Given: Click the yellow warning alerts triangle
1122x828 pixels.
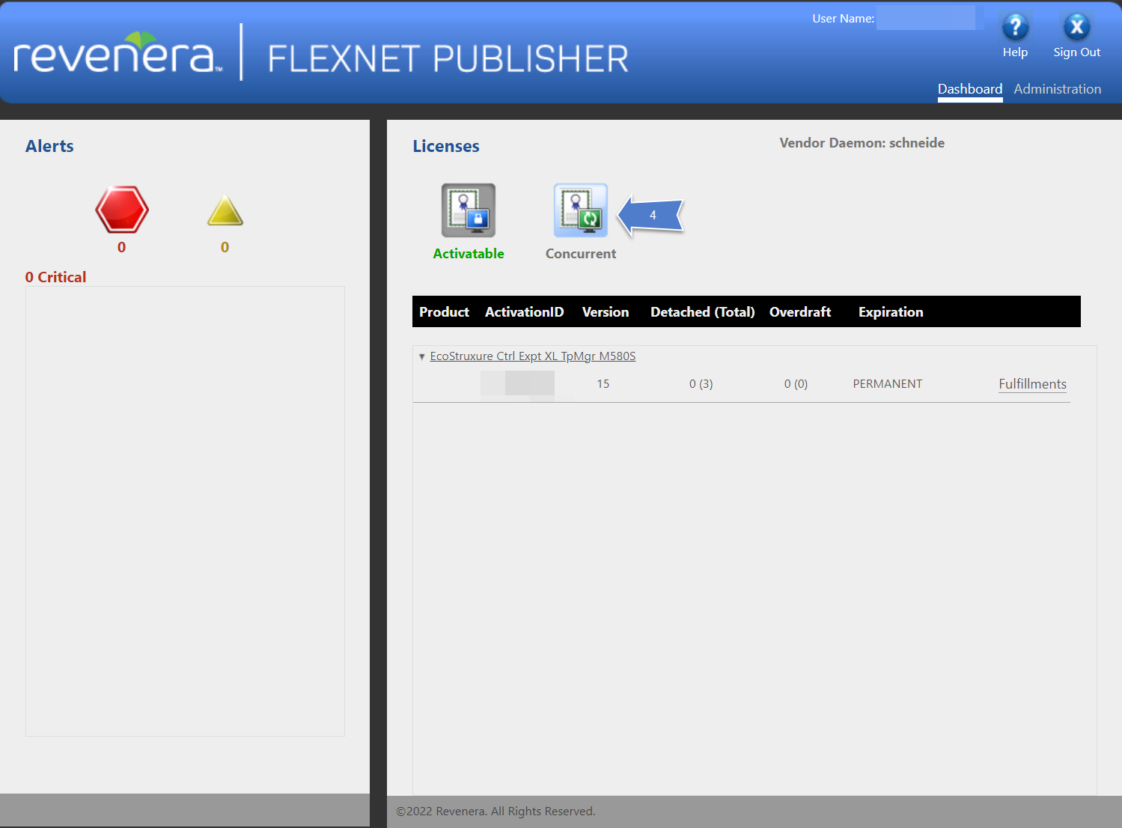Looking at the screenshot, I should click(225, 210).
